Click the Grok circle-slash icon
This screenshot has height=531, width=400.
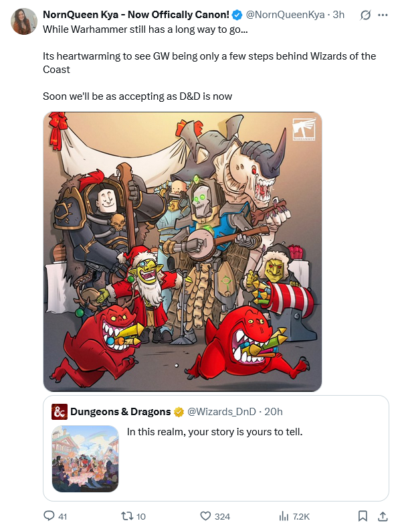coord(365,15)
